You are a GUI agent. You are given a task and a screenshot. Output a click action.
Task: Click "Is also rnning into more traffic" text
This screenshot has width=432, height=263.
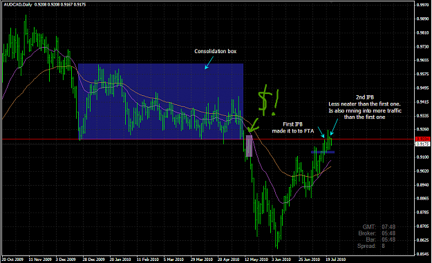pos(365,110)
